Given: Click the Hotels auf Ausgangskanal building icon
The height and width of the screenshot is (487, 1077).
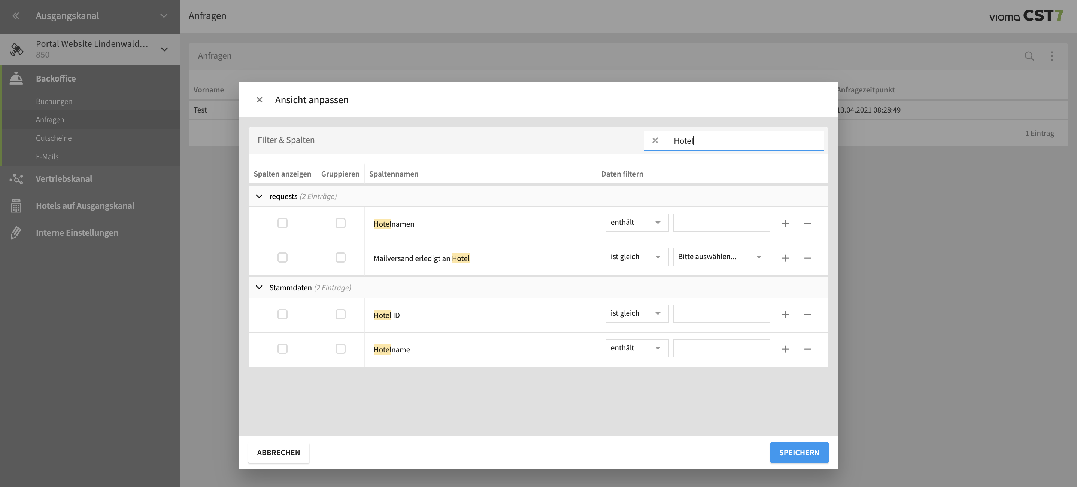Looking at the screenshot, I should tap(16, 206).
